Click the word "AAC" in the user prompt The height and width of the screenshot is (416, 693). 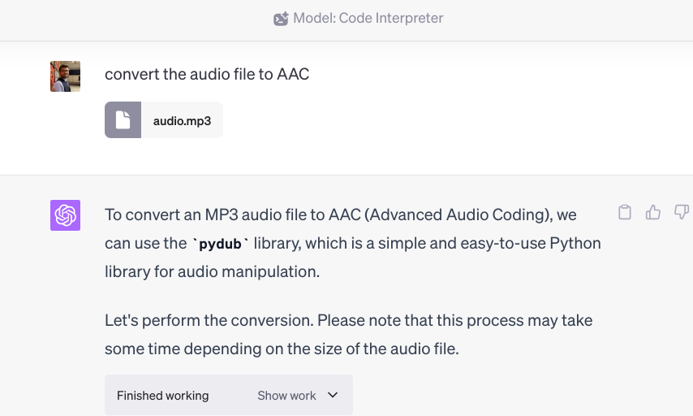pyautogui.click(x=293, y=74)
